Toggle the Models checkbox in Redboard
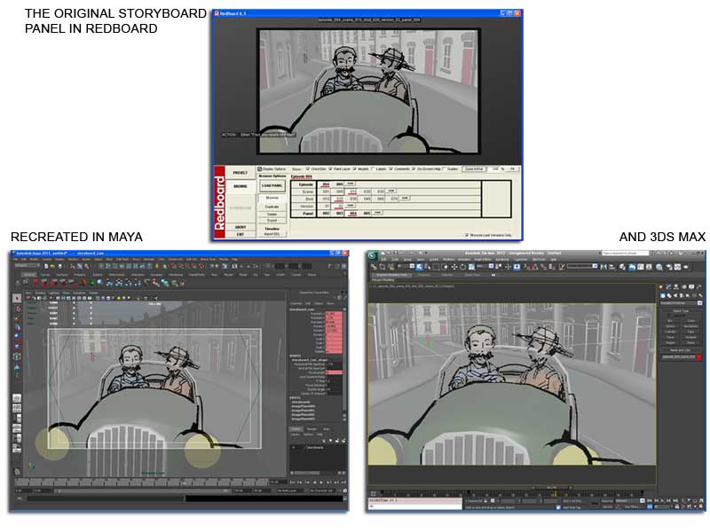The height and width of the screenshot is (532, 710). pyautogui.click(x=354, y=168)
